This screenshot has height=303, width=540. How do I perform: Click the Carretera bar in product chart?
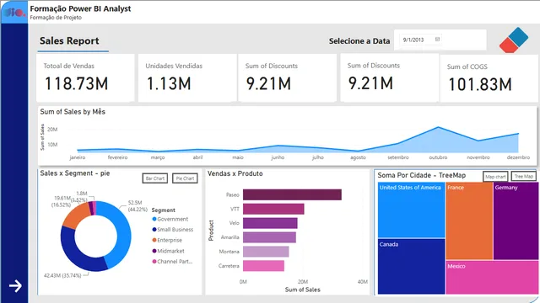pyautogui.click(x=263, y=266)
